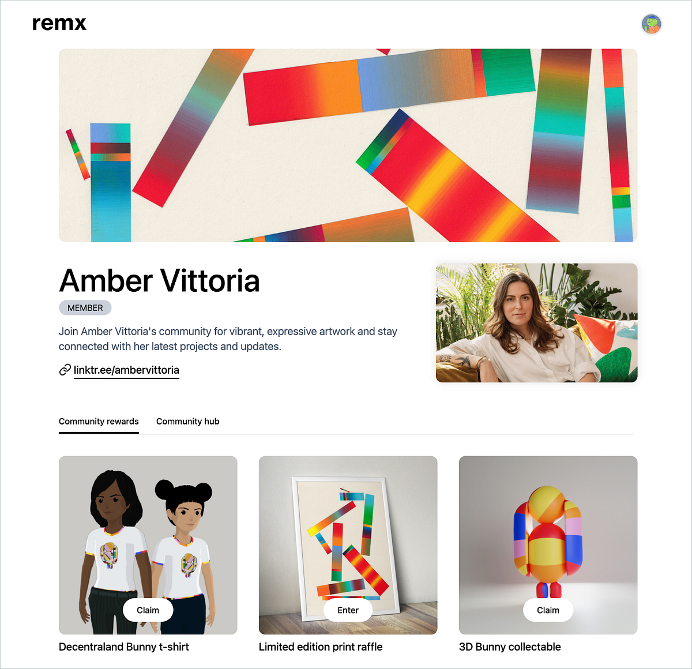
Task: Enter the Limited edition print raffle
Action: tap(348, 610)
